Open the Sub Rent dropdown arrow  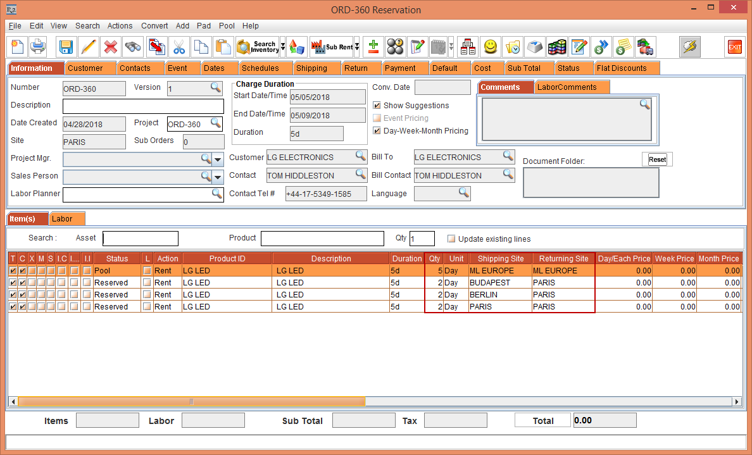(x=357, y=47)
